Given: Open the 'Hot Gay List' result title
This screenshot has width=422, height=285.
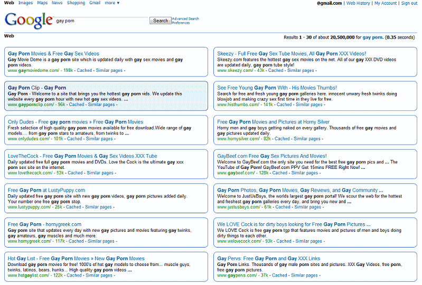Looking at the screenshot, I should pyautogui.click(x=76, y=259).
